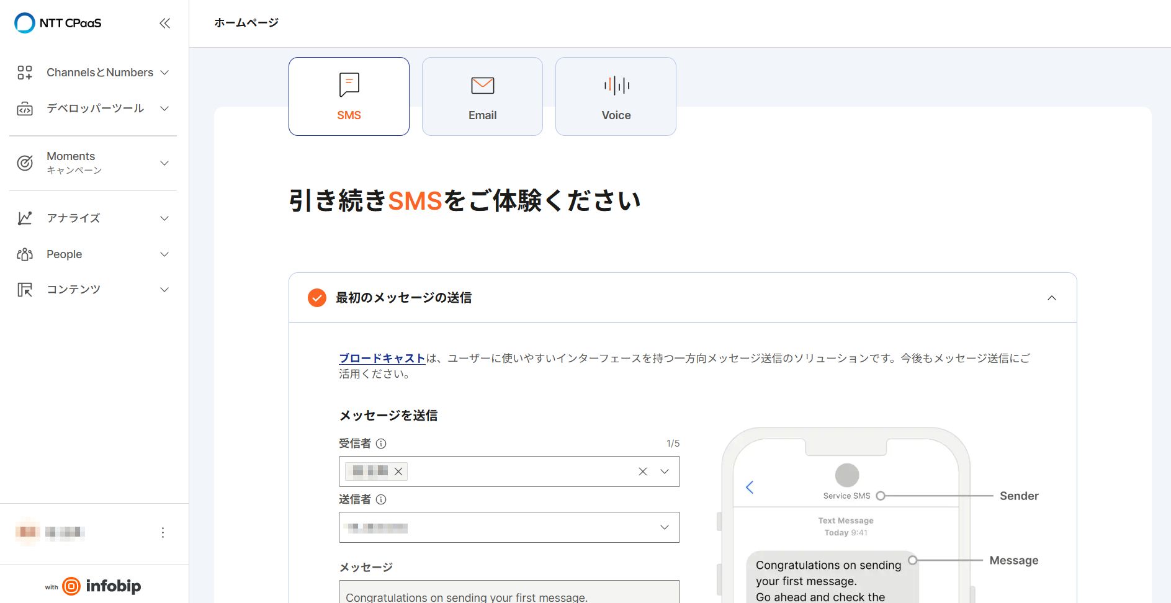1171x603 pixels.
Task: Select the Email tab
Action: [x=482, y=96]
